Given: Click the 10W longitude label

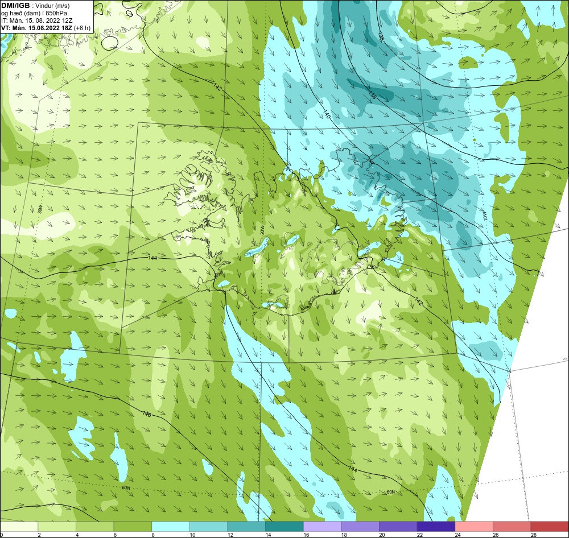Looking at the screenshot, I should tap(485, 216).
